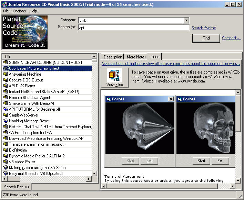Click icon beside Answering Machine entry

point(5,74)
